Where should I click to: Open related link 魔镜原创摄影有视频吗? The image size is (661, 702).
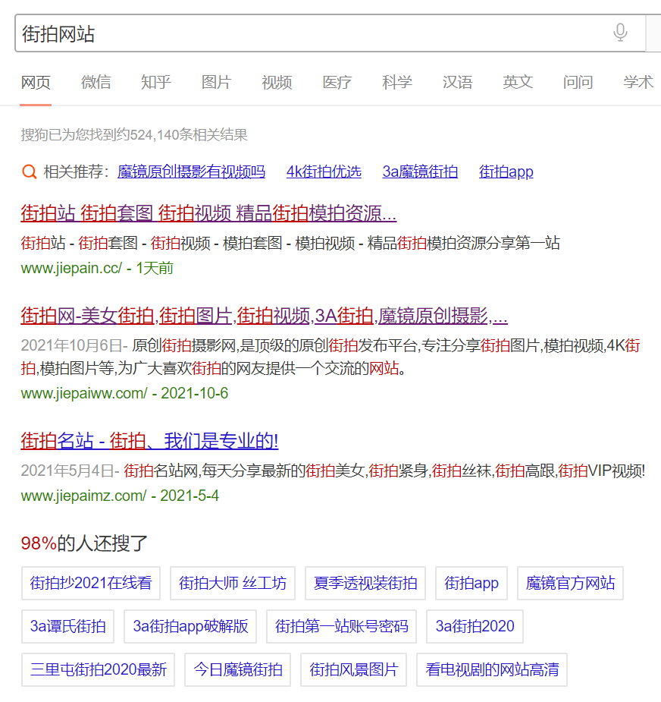click(x=192, y=172)
